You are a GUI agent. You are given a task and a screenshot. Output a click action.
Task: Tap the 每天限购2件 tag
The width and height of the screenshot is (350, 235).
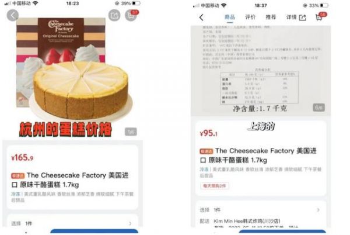tap(215, 186)
